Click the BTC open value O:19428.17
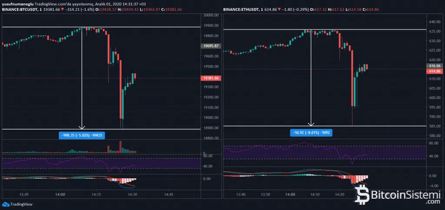Viewport: 445px width, 210px height. click(x=106, y=10)
